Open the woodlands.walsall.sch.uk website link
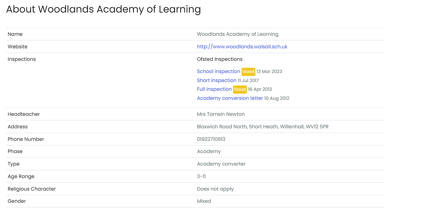This screenshot has height=208, width=435. [242, 47]
